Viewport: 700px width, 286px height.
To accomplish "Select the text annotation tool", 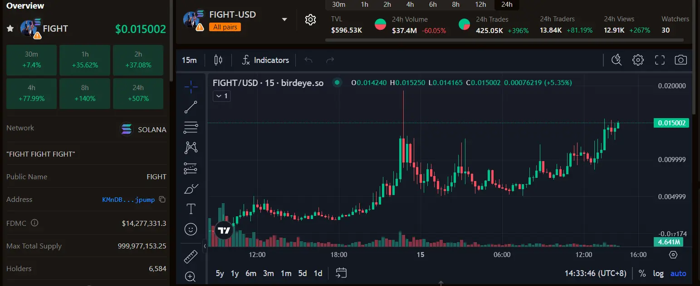I will pyautogui.click(x=191, y=209).
